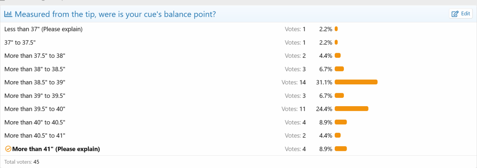Click the bar chart icon beside poll title
This screenshot has width=477, height=168.
click(x=8, y=14)
